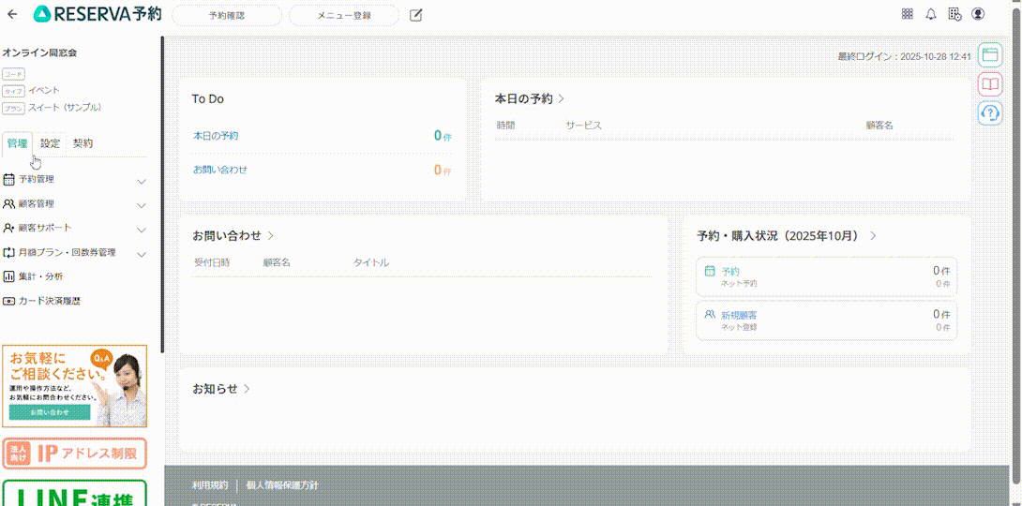Open the 個人情報保護方針 footer link
Screen dimensions: 1022x506
pos(282,485)
